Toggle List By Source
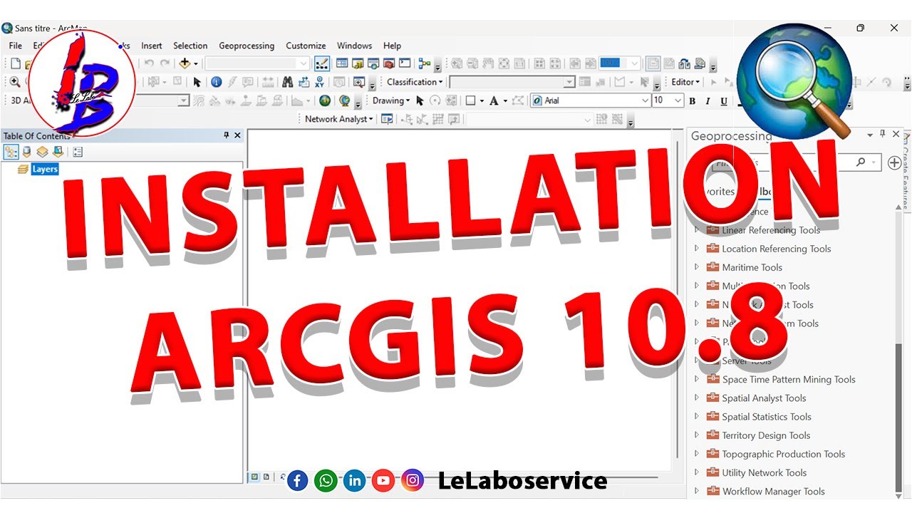Viewport: 912px width, 513px height. [x=27, y=152]
